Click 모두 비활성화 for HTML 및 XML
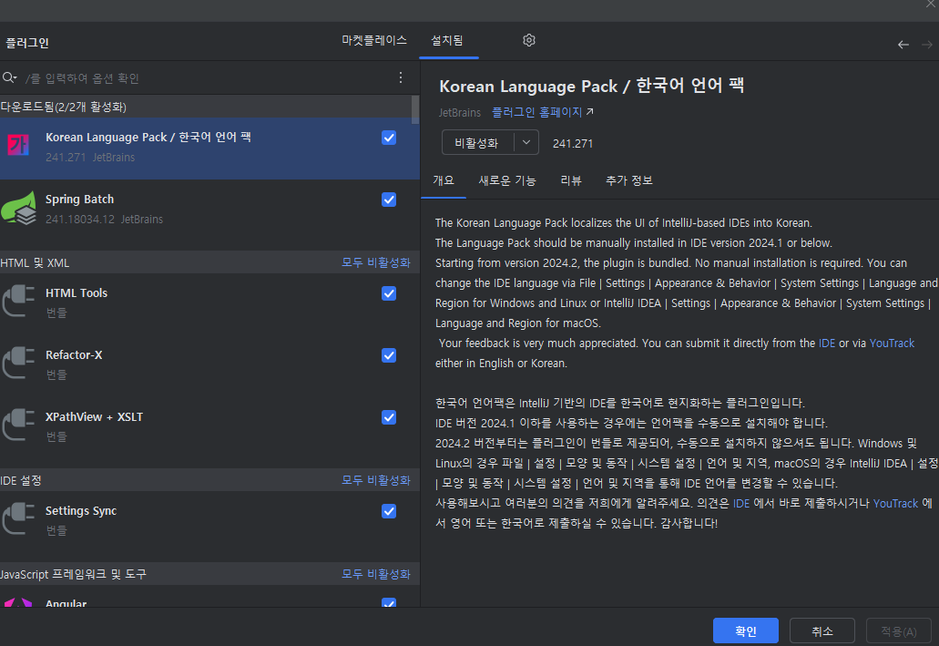Screen dimensions: 939x646 pos(376,262)
